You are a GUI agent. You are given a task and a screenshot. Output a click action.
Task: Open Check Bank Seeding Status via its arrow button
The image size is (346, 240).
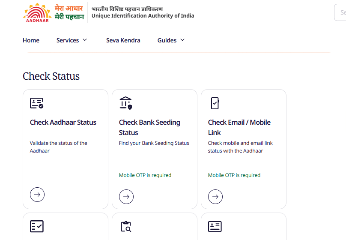126,197
